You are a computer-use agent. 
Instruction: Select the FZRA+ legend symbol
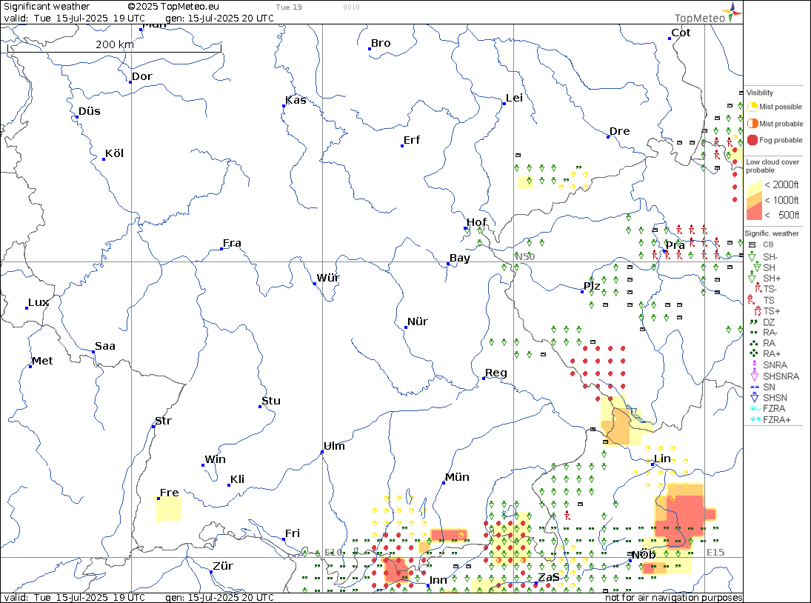755,419
